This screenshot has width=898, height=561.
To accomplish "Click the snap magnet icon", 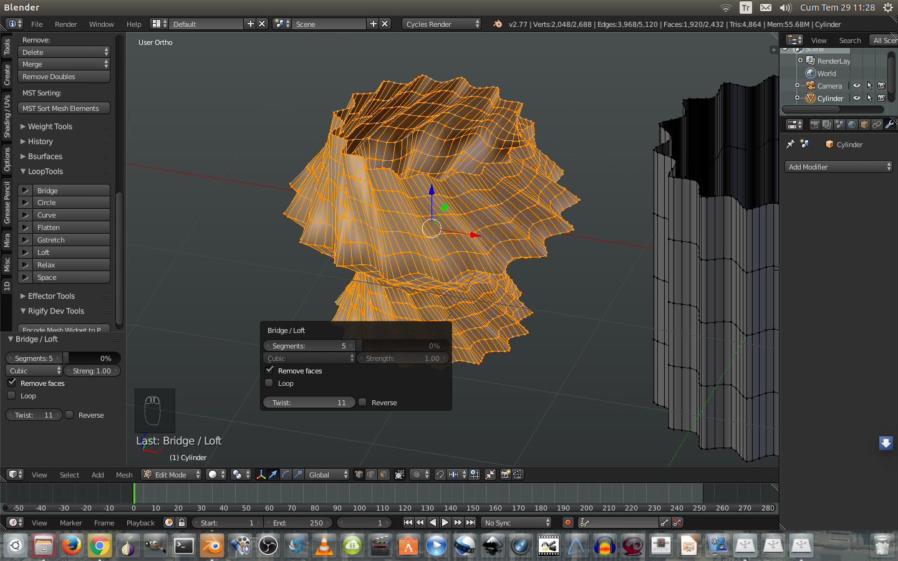I will click(440, 474).
